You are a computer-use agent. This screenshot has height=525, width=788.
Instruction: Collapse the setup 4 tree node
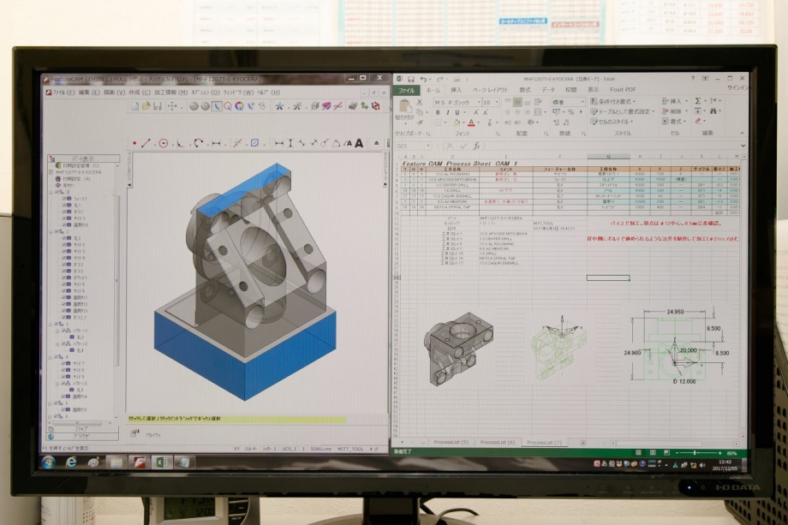point(50,357)
